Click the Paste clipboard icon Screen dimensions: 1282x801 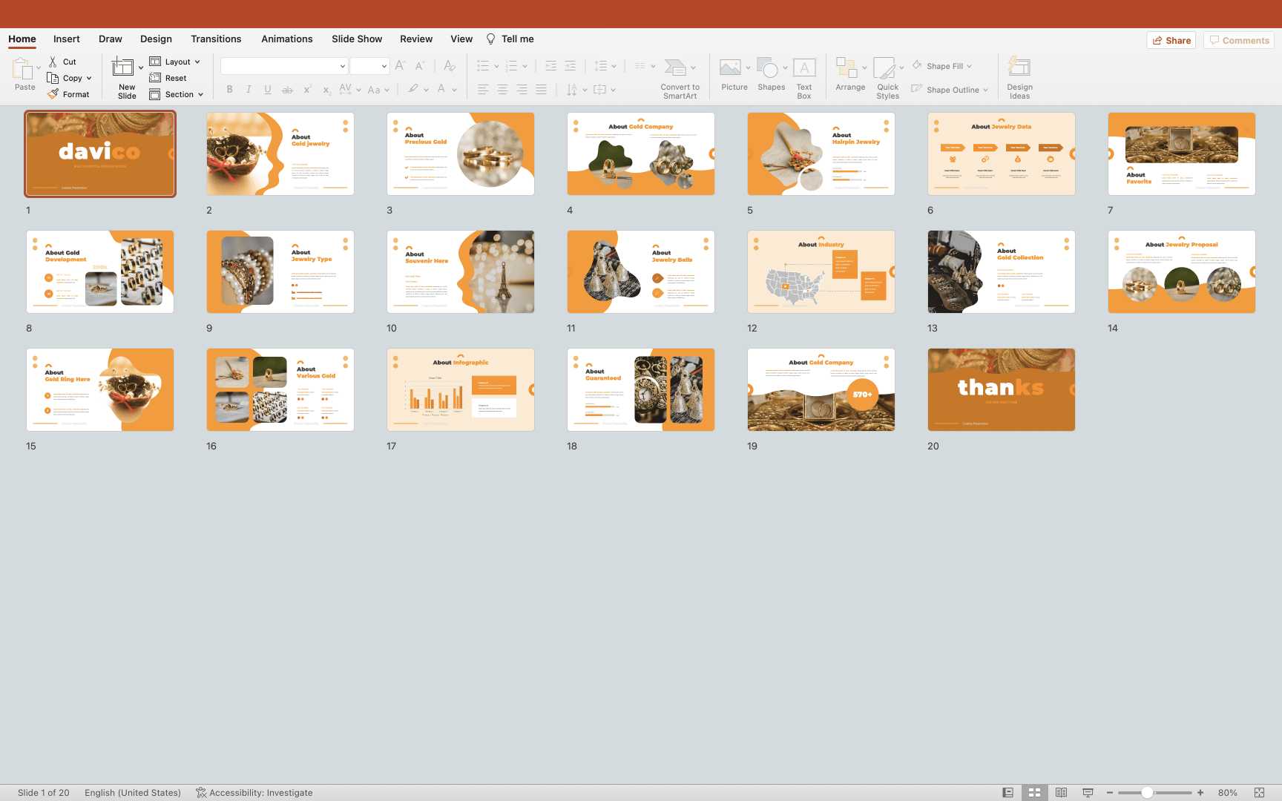[22, 69]
